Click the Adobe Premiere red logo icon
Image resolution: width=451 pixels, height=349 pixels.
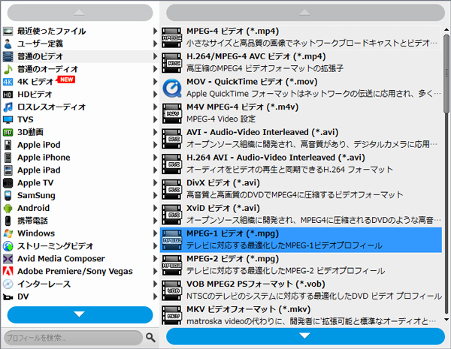tap(8, 271)
